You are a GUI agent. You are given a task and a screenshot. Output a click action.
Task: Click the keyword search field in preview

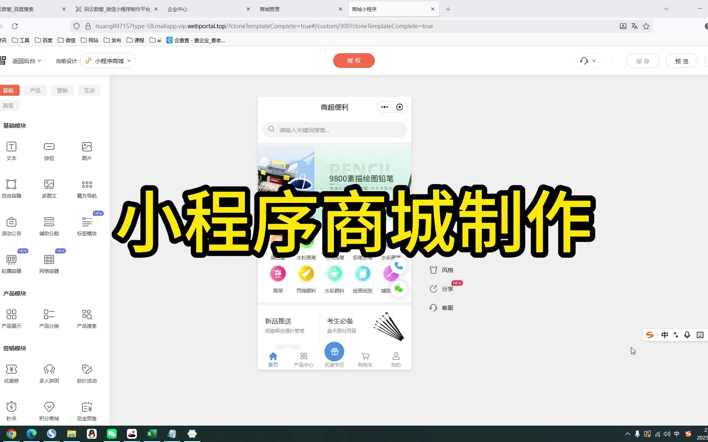tap(334, 130)
